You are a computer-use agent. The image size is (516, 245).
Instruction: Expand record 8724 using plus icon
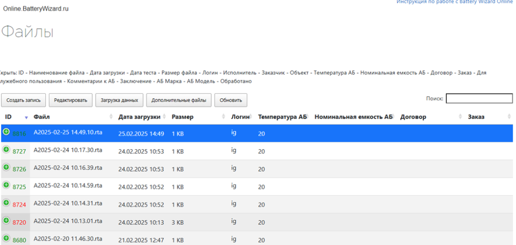point(6,203)
